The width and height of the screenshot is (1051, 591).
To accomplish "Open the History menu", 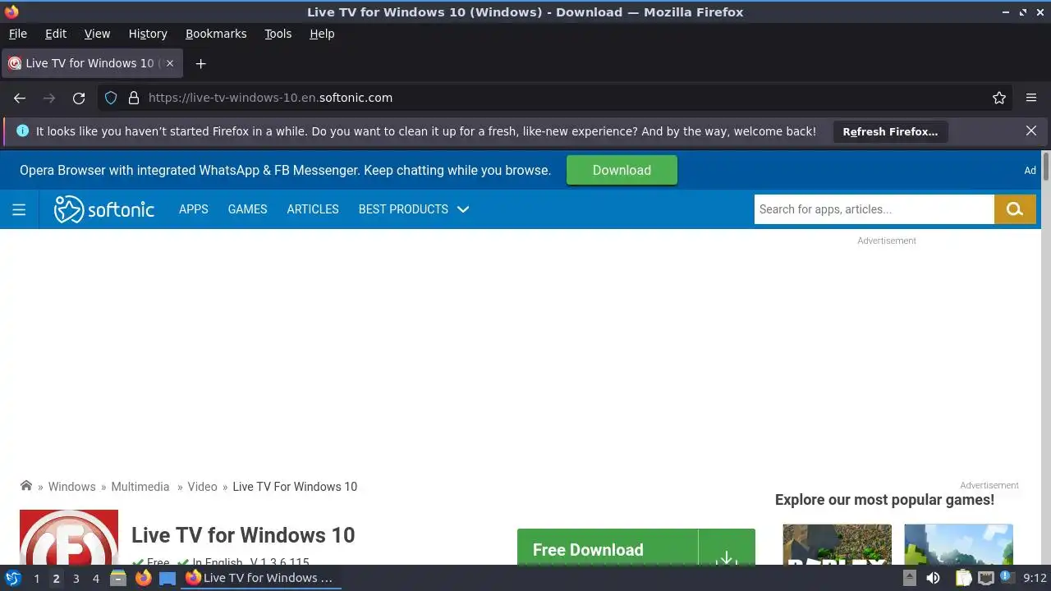I will click(x=148, y=34).
